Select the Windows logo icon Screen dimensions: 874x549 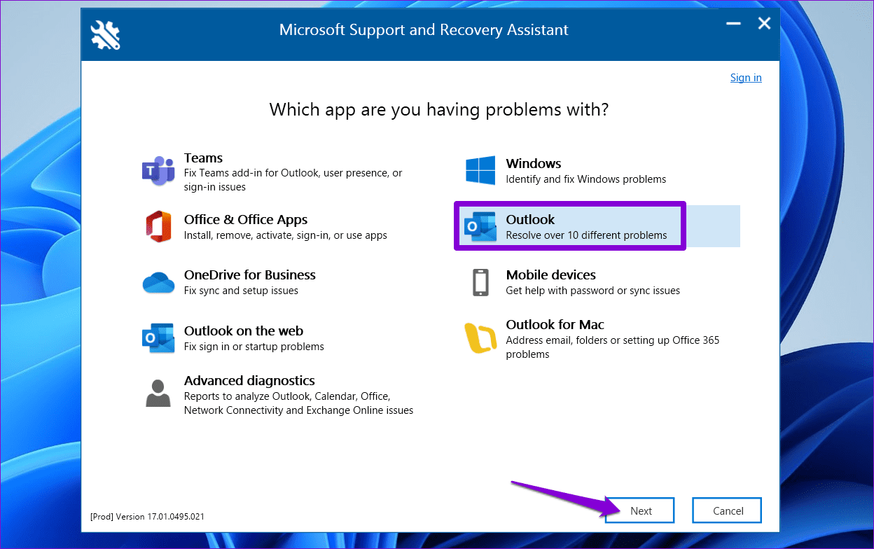click(480, 171)
